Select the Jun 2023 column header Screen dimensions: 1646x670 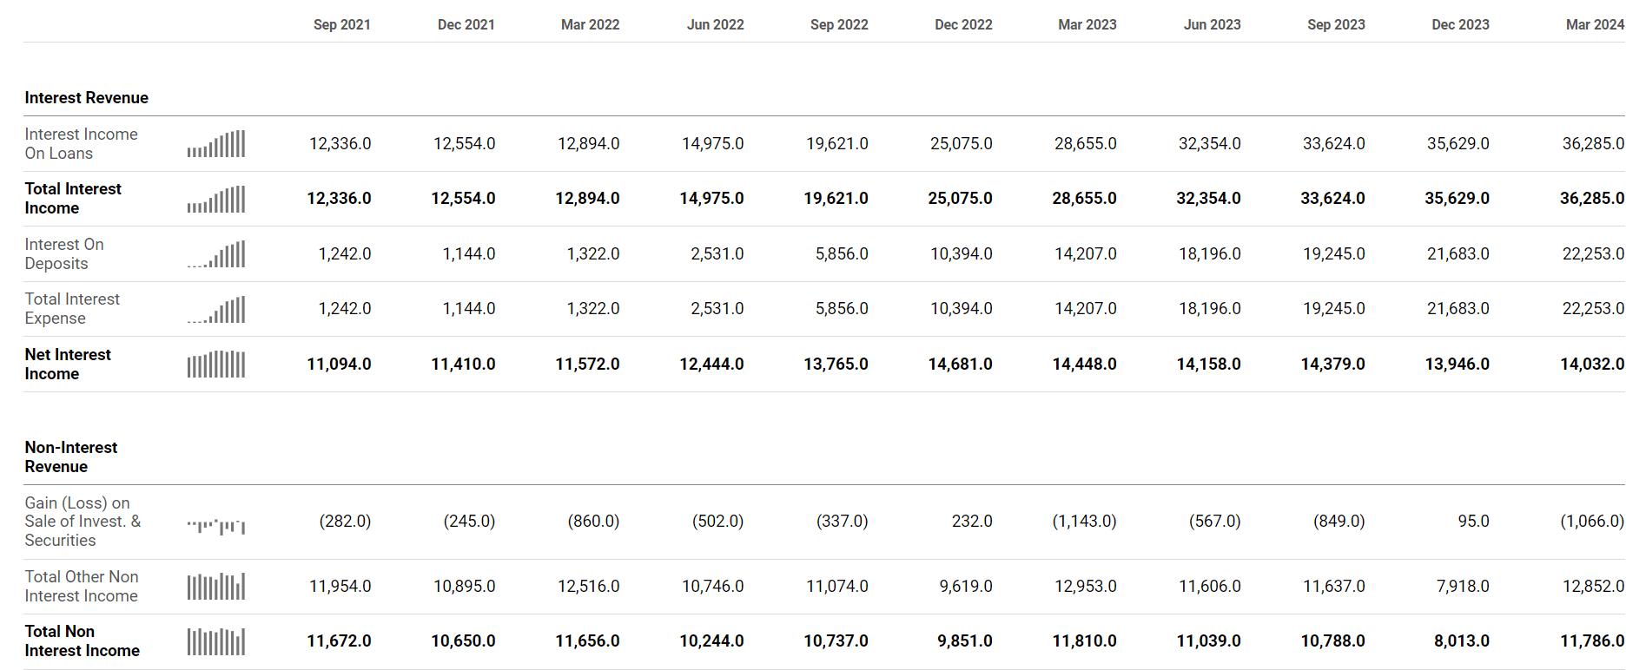click(x=1212, y=24)
